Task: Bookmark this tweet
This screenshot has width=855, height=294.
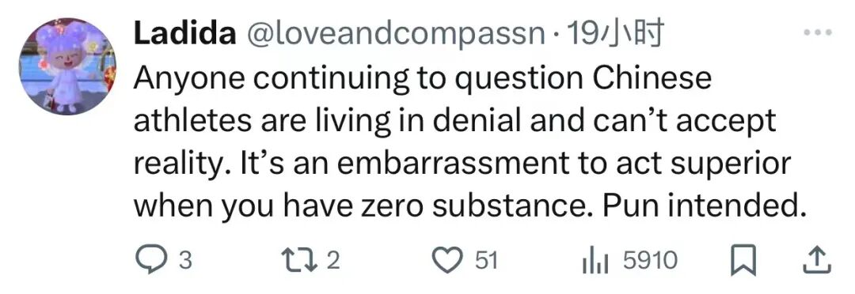Action: click(x=742, y=260)
